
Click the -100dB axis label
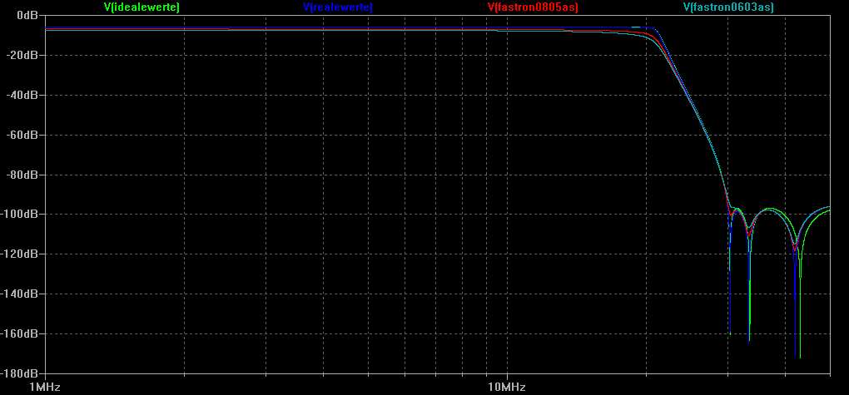pos(20,215)
